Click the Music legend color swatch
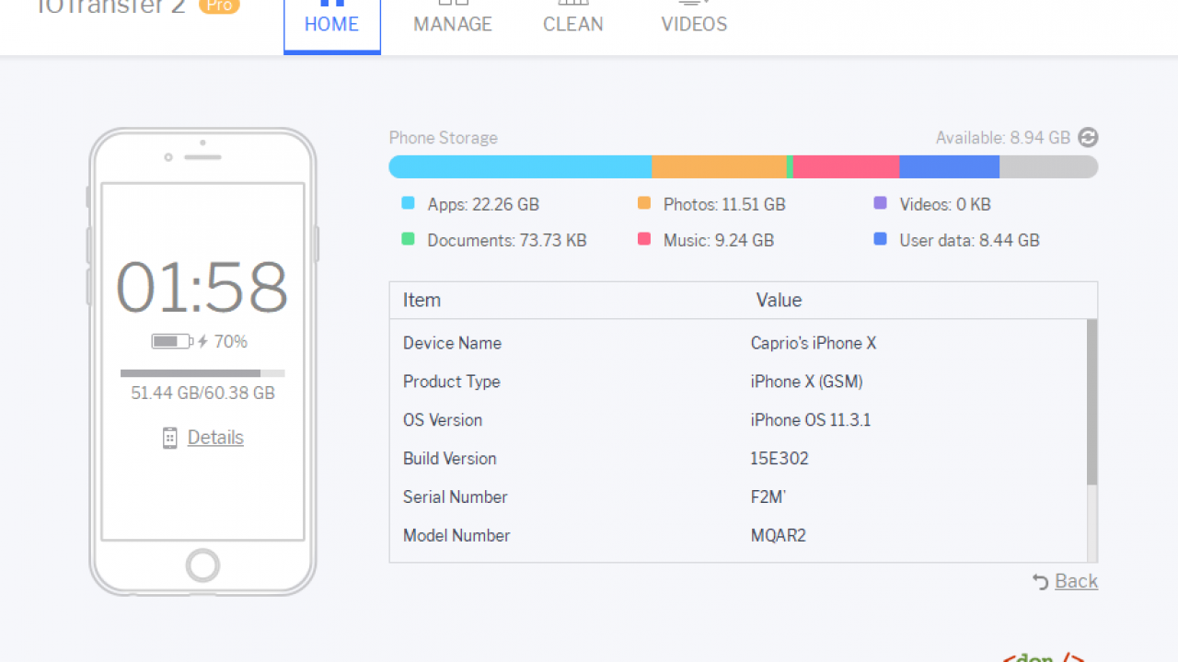This screenshot has width=1178, height=662. tap(644, 239)
